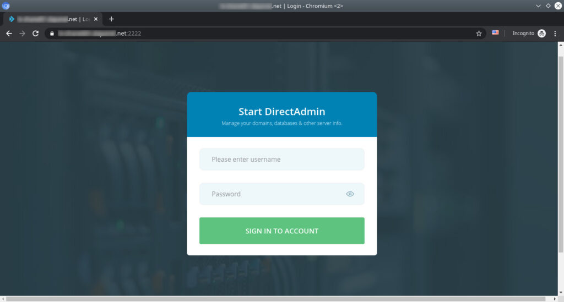Open the Chromium three-dot menu
Image resolution: width=564 pixels, height=302 pixels.
555,34
